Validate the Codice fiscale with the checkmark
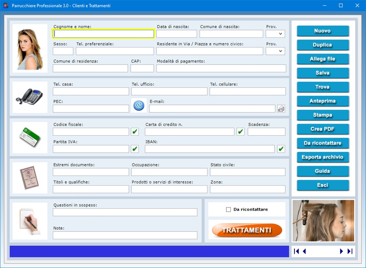 (135, 132)
